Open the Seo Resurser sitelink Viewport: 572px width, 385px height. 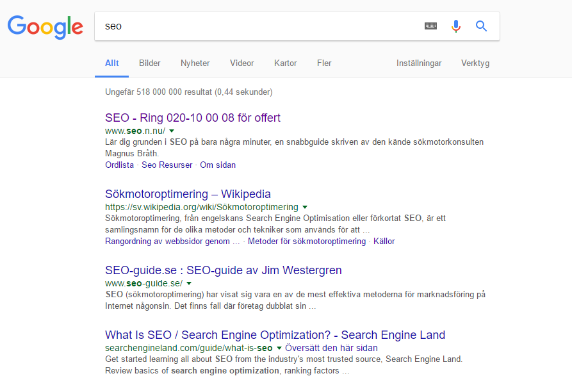(167, 165)
